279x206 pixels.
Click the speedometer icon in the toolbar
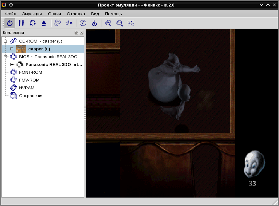pyautogui.click(x=83, y=23)
